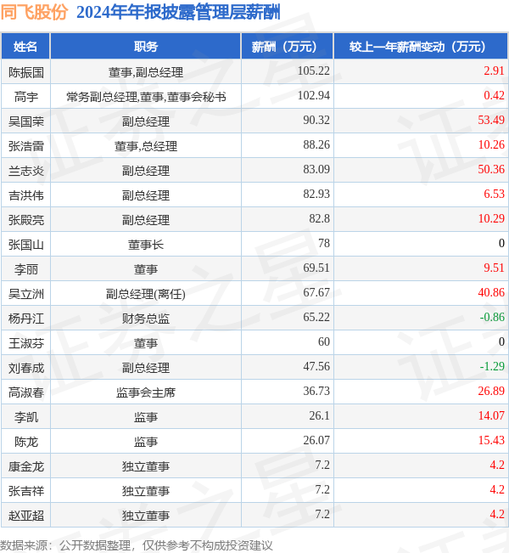Image resolution: width=509 pixels, height=553 pixels.
Task: Select the name cell 陈龙
Action: 26,442
